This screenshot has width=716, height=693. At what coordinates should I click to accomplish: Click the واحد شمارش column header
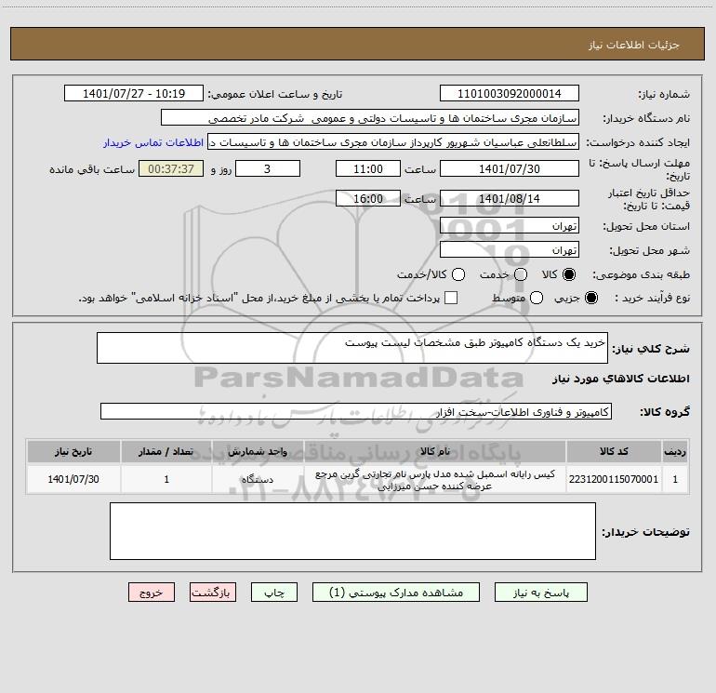(x=258, y=451)
